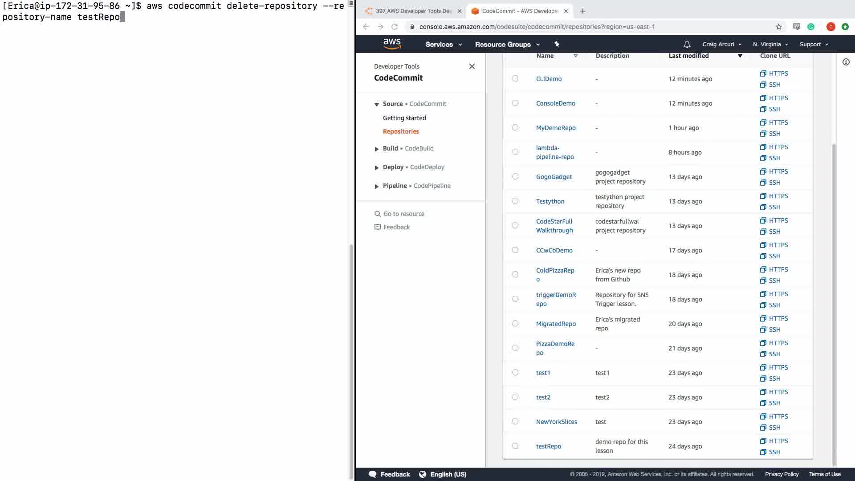Open the lambda-pipeline-repo repository link
The image size is (855, 481).
pyautogui.click(x=555, y=152)
